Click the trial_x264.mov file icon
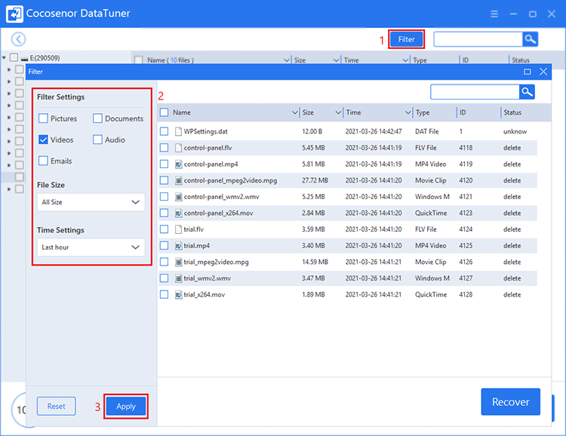This screenshot has width=566, height=436. (x=178, y=294)
